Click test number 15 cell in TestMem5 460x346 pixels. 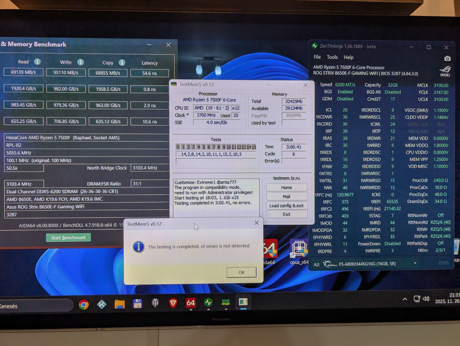[x=254, y=147]
